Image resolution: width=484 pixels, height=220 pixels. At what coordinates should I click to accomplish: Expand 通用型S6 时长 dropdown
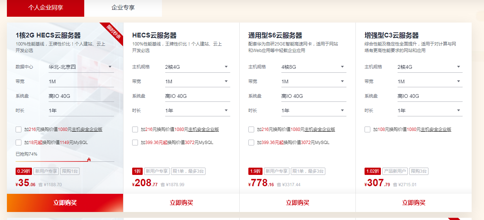314,111
